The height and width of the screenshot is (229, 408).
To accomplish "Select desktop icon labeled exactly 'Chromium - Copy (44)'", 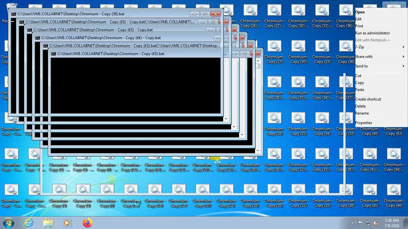I will tap(394, 196).
